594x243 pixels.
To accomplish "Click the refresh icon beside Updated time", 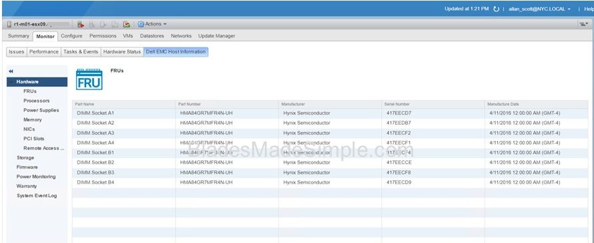I will pos(497,9).
